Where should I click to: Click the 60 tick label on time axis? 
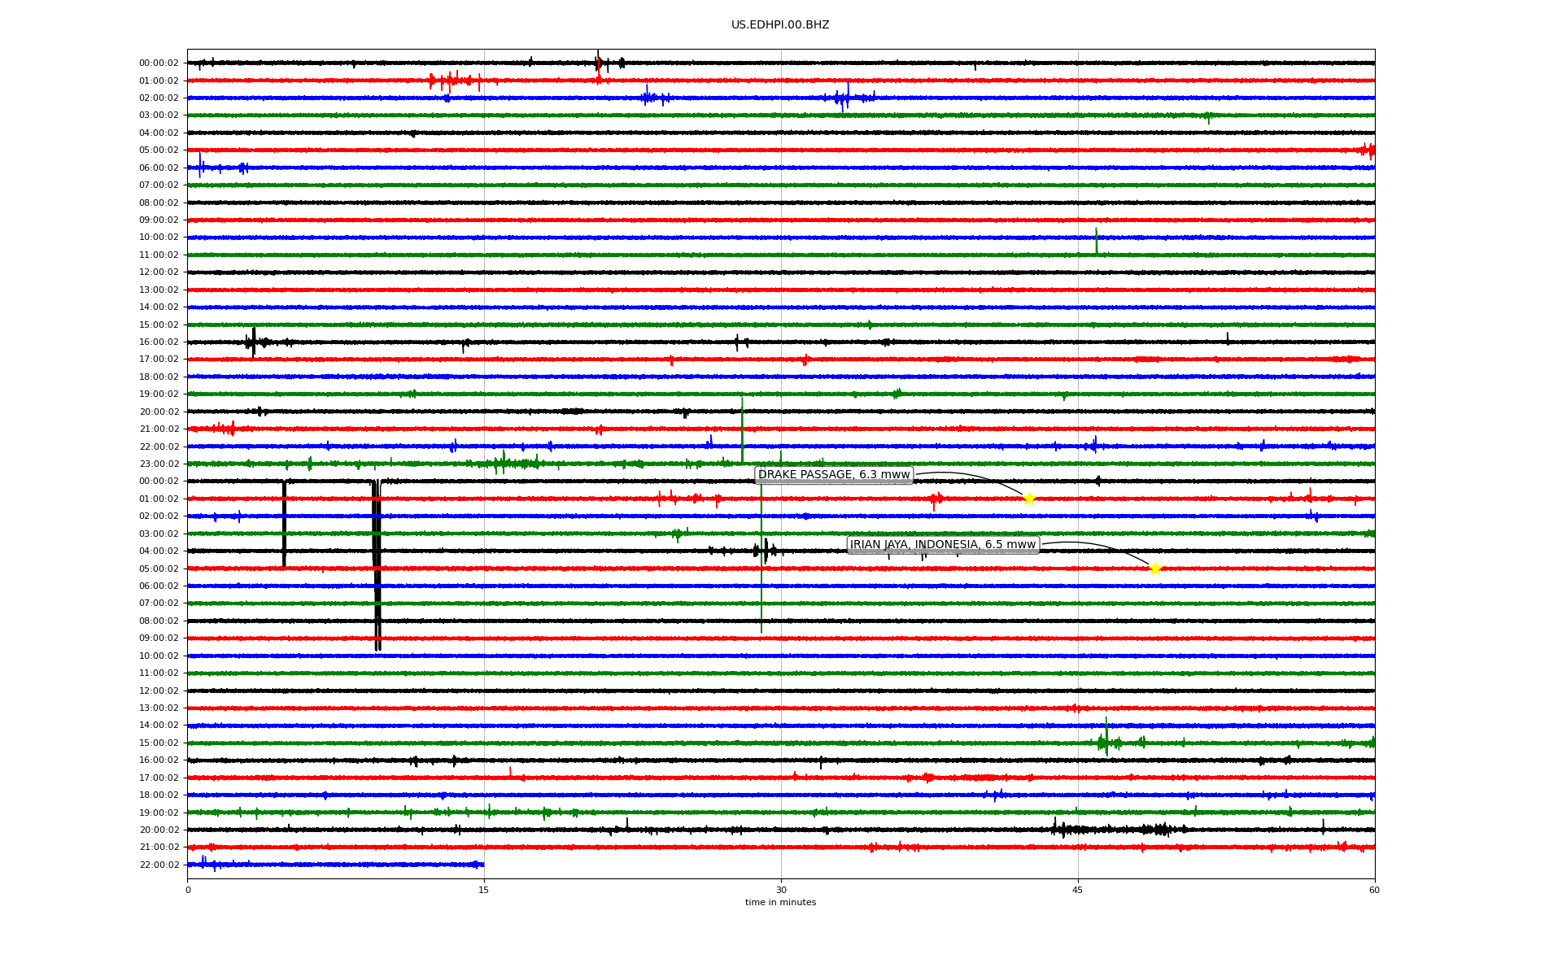pos(1374,890)
